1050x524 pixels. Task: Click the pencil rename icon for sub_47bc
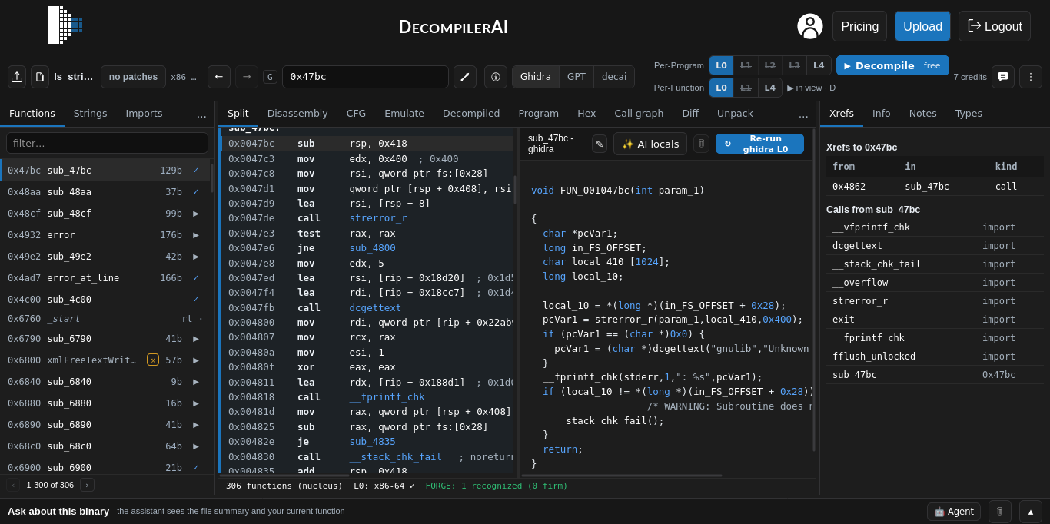coord(600,144)
